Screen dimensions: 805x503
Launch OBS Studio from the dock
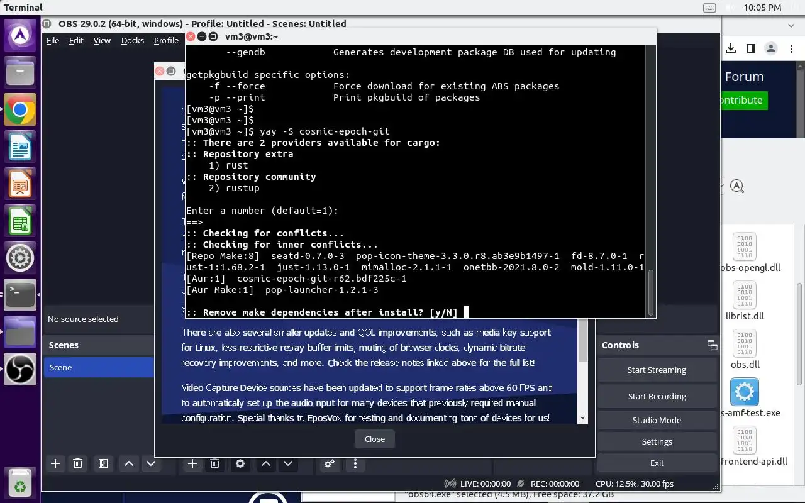click(x=20, y=369)
